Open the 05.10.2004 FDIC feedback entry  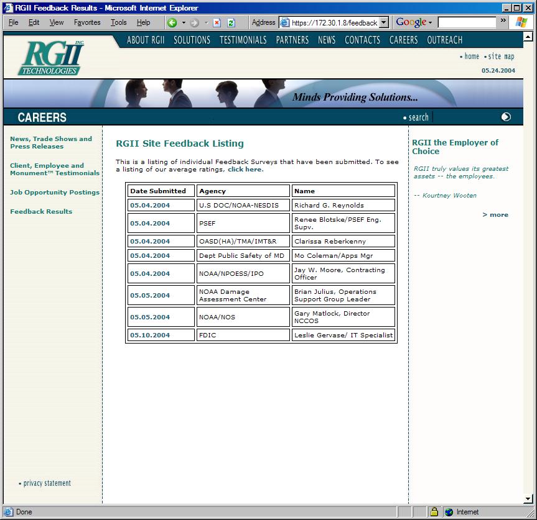coord(150,335)
